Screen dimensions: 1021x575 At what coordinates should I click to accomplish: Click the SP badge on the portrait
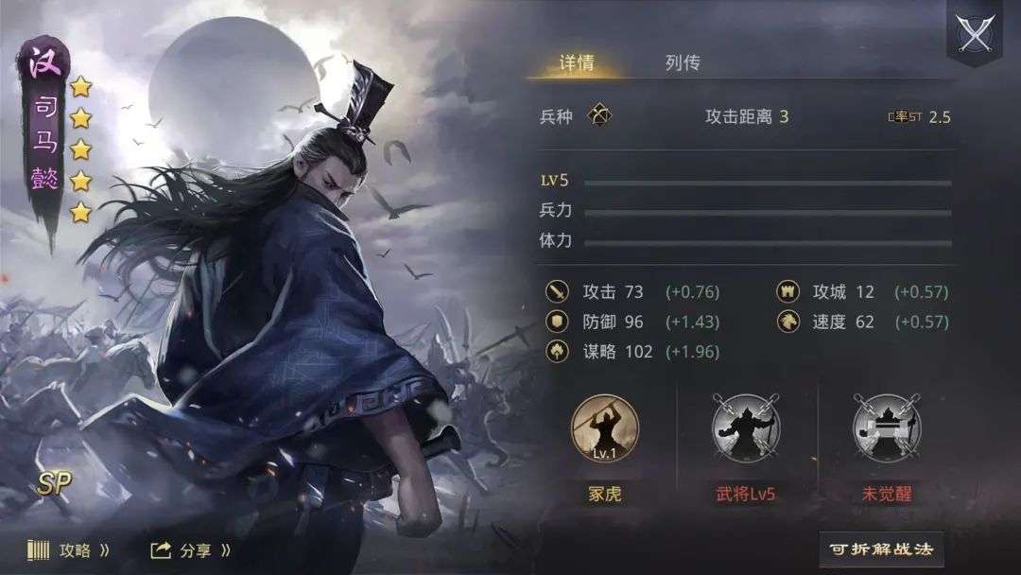pyautogui.click(x=53, y=482)
